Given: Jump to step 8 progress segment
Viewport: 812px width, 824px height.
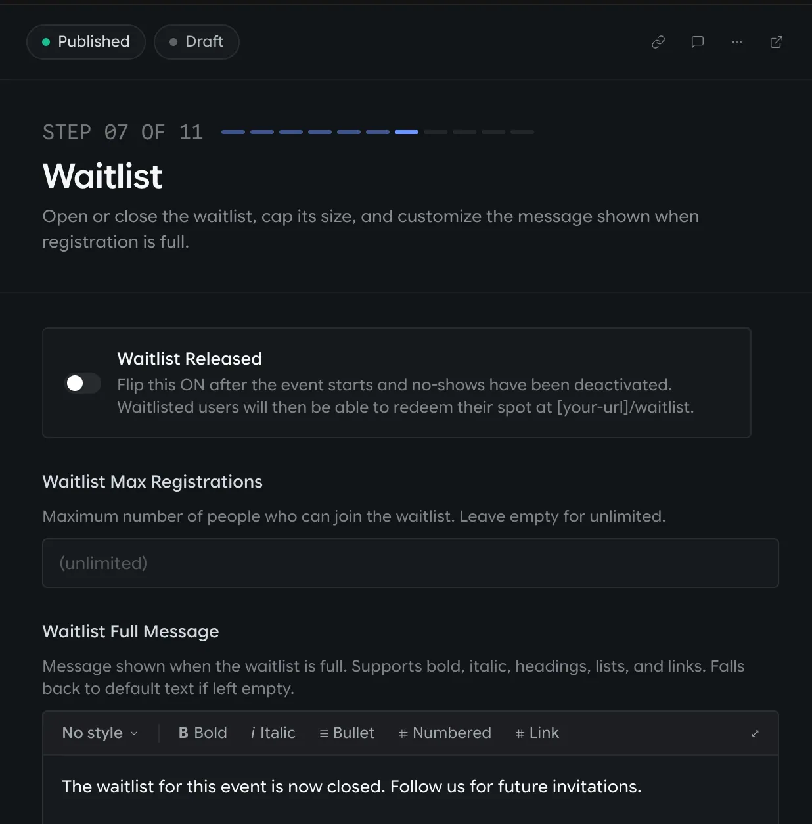Looking at the screenshot, I should coord(436,132).
